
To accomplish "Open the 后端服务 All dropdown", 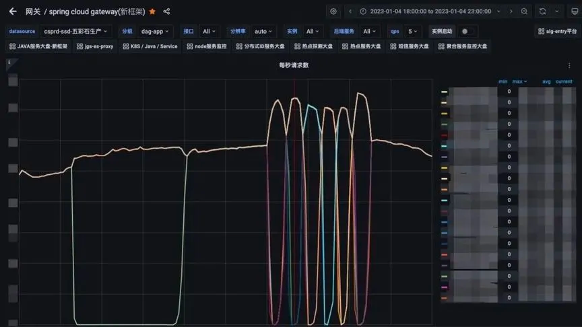I will [x=369, y=32].
